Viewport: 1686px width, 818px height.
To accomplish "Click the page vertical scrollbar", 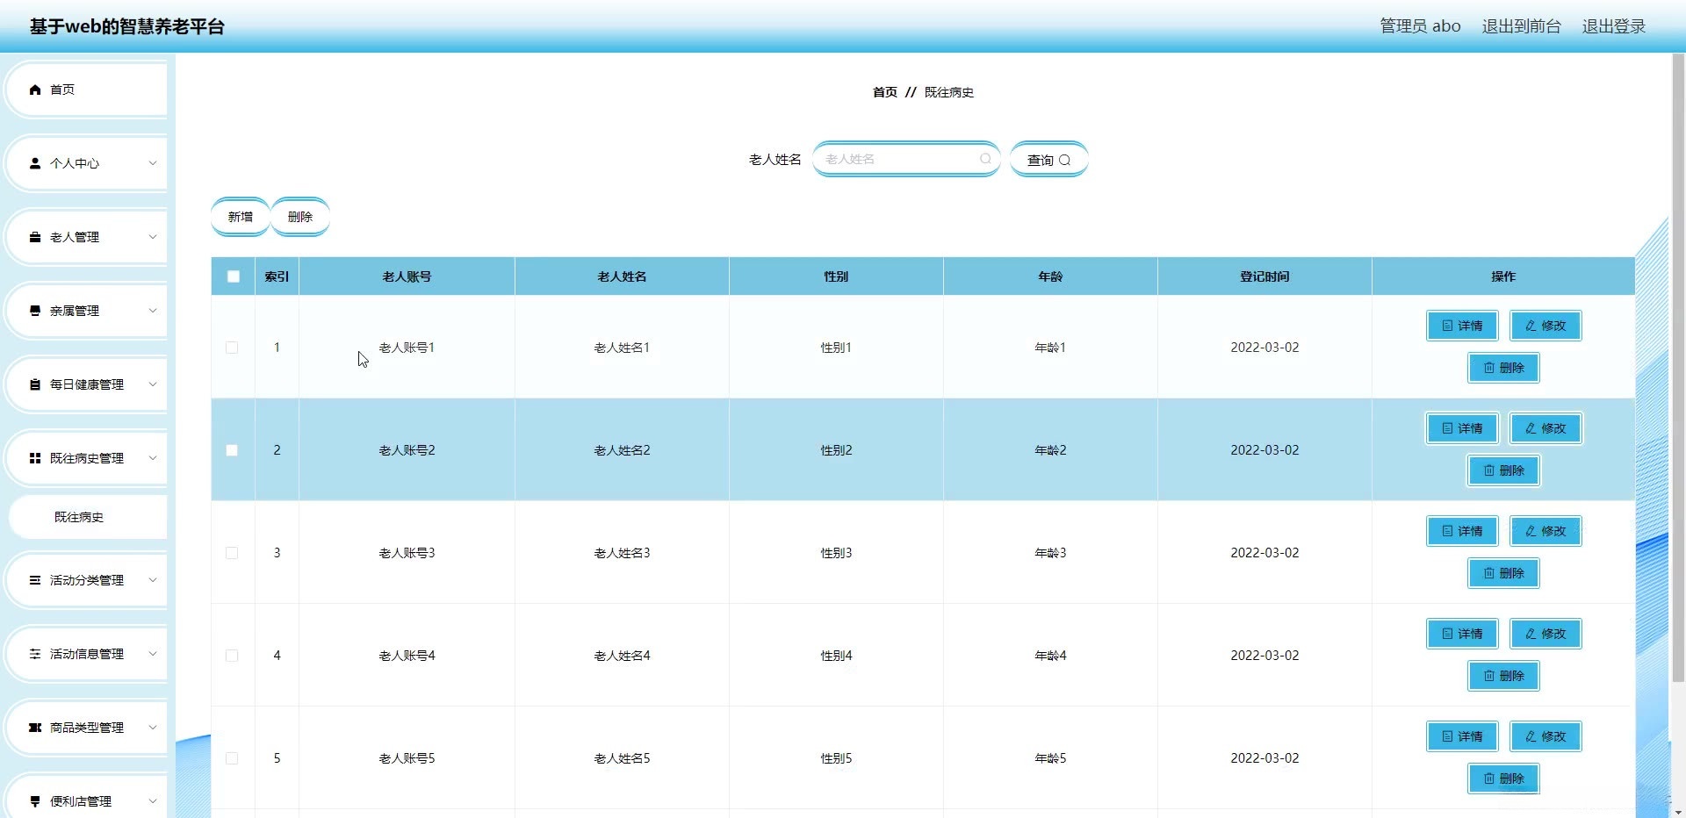I will coord(1678,369).
